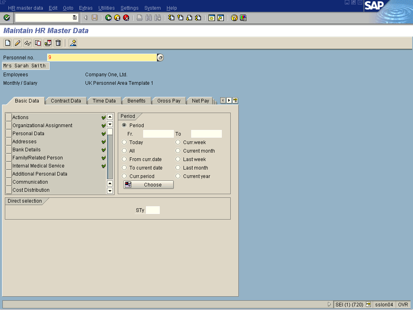
Task: Switch to the Contract Data tab
Action: (66, 101)
